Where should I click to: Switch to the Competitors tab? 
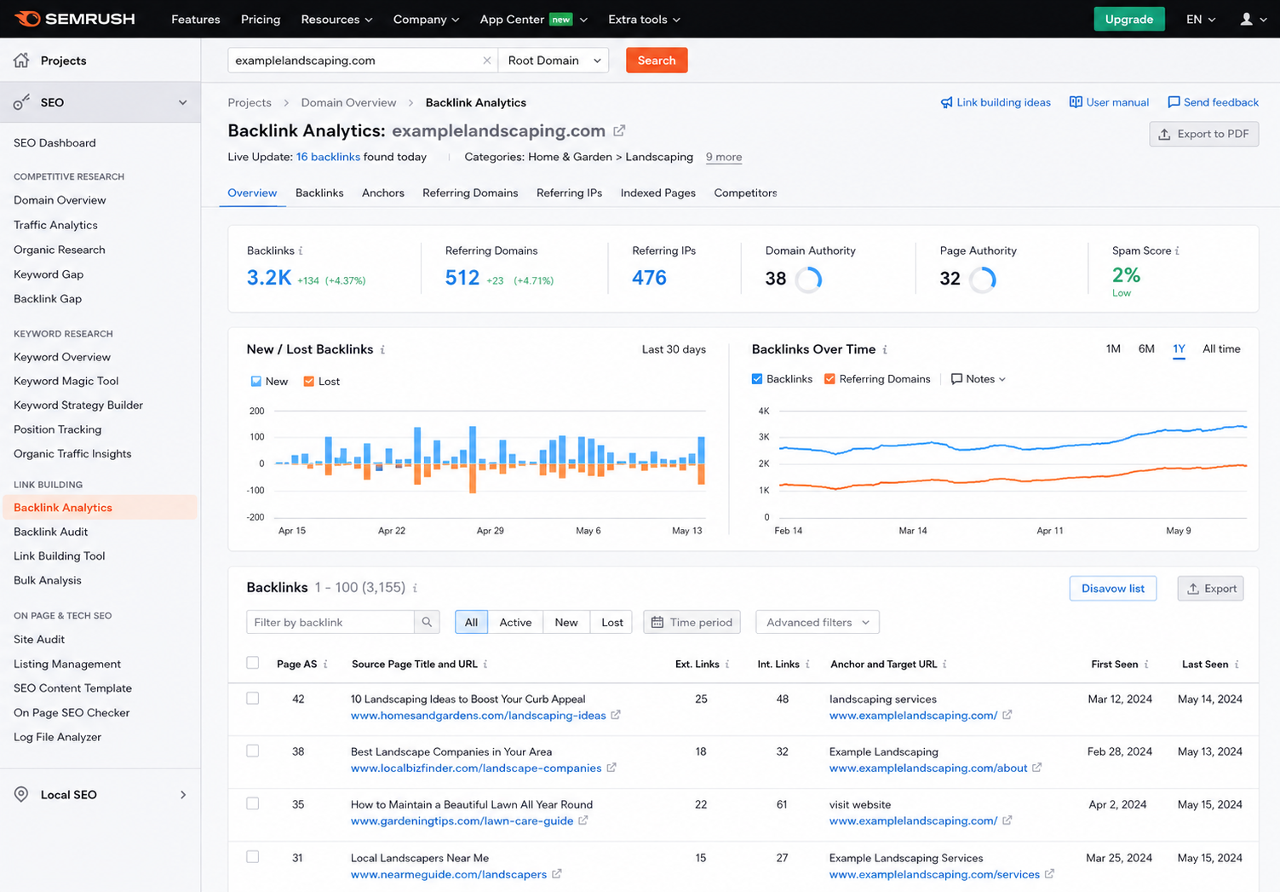745,193
